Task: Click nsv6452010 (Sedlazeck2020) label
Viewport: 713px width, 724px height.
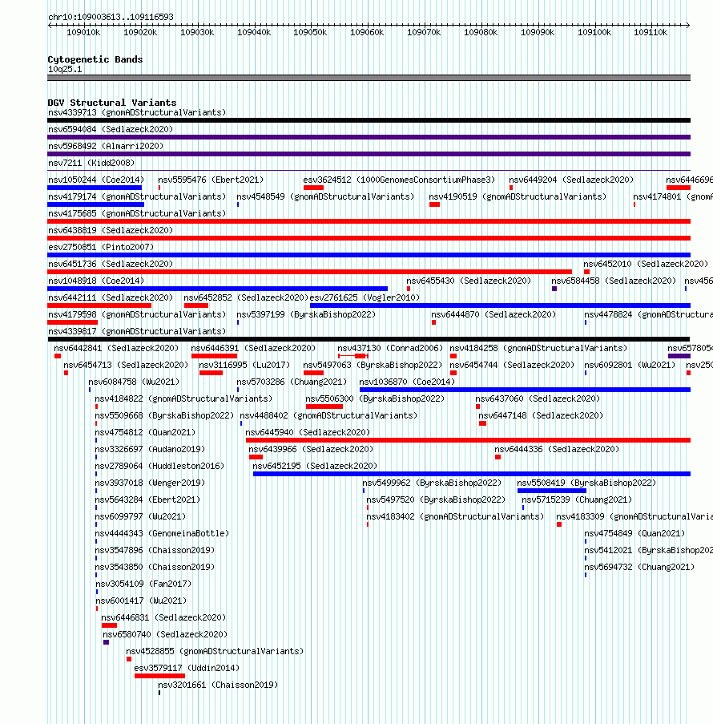Action: 646,264
